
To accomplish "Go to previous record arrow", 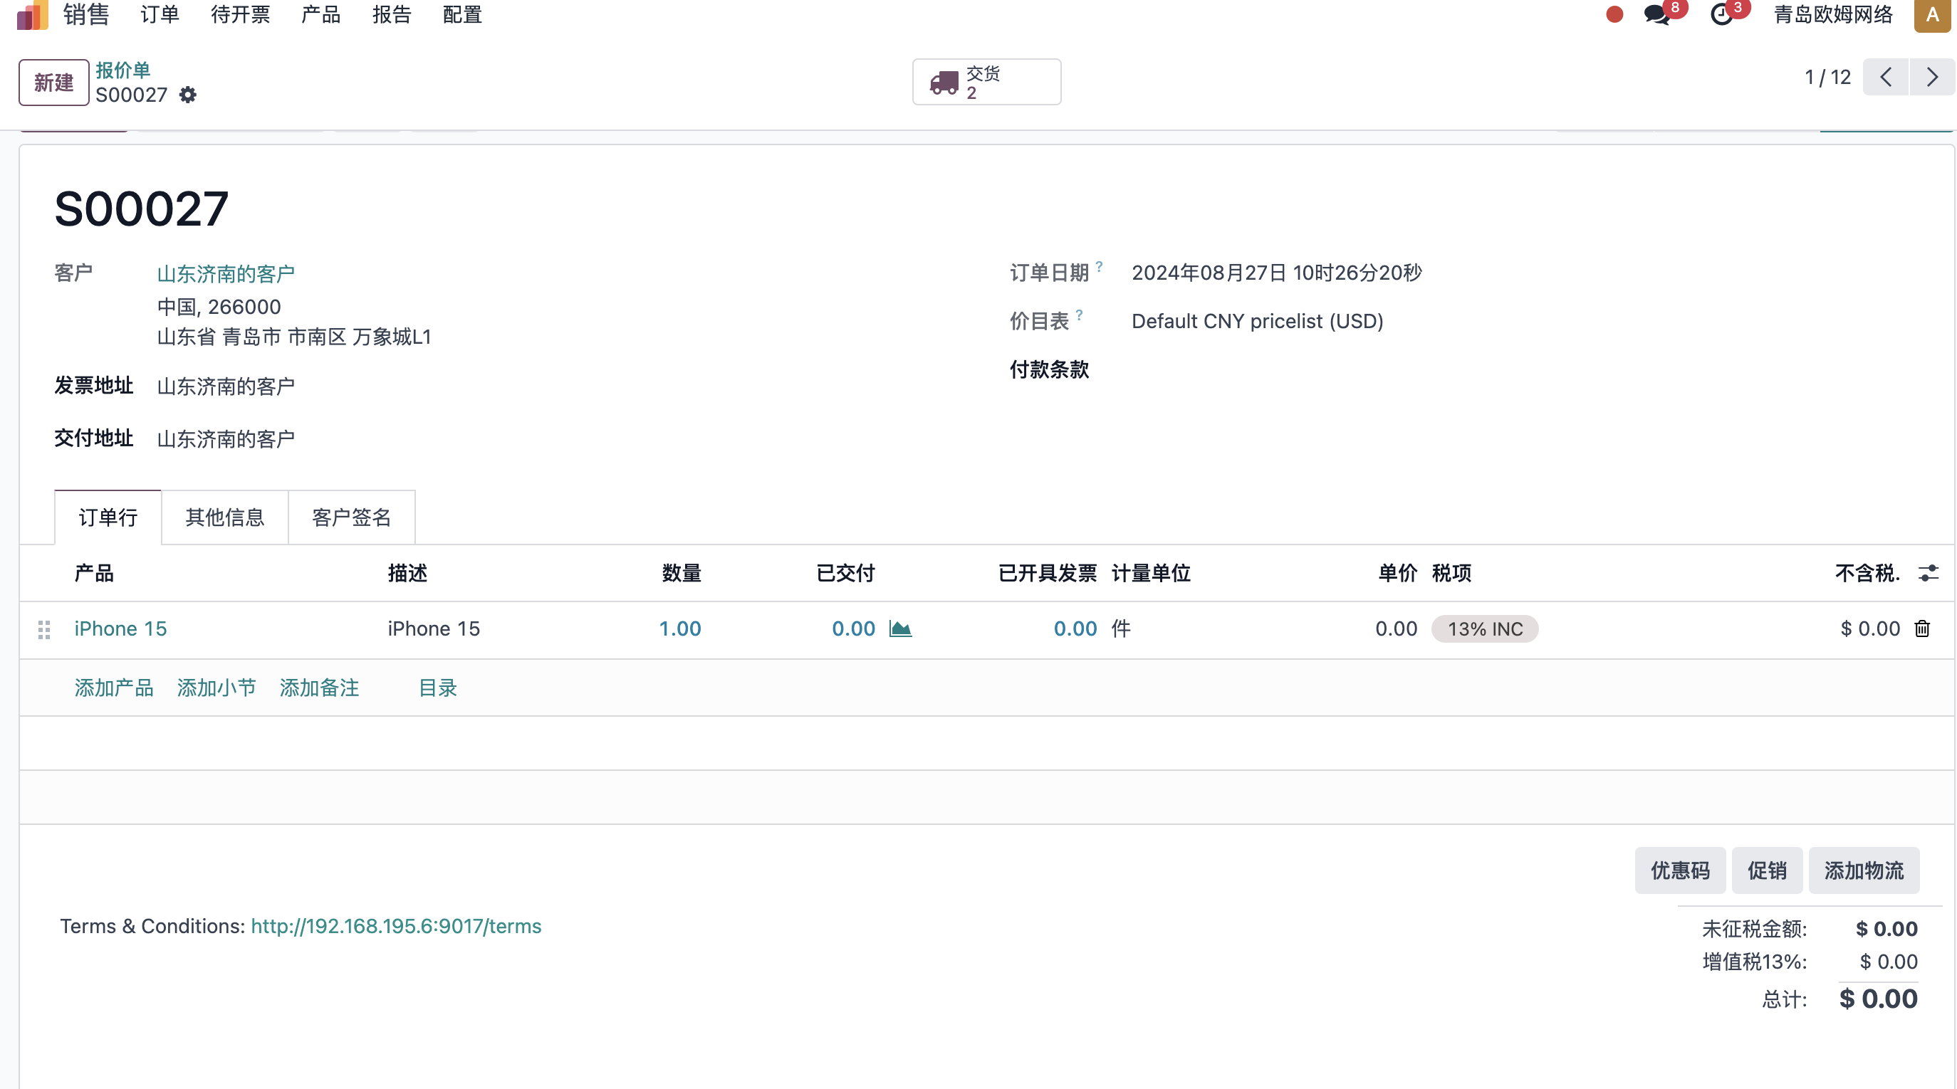I will [x=1886, y=77].
